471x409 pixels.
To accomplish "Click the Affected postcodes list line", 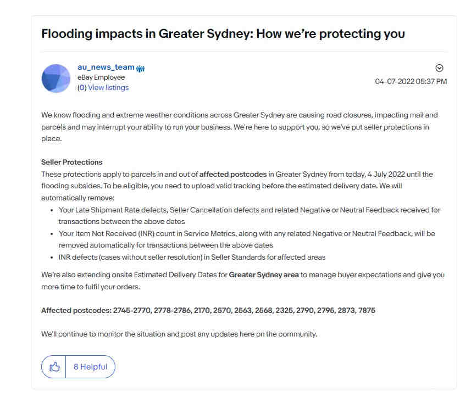I will pos(208,310).
